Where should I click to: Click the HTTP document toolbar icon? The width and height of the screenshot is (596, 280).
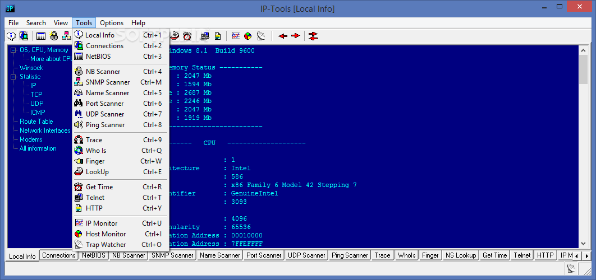217,36
